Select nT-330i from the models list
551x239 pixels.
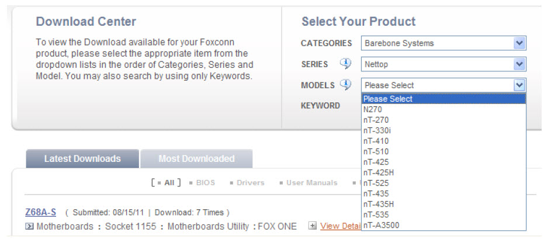443,130
